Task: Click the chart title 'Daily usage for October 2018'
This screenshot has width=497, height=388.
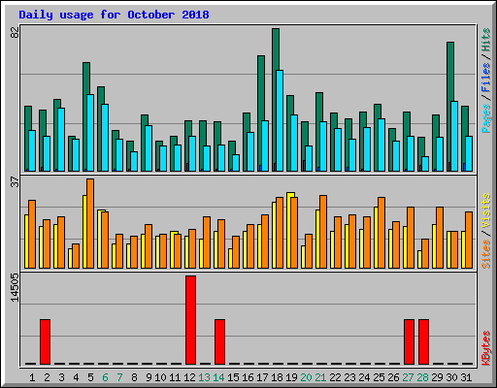Action: 114,15
